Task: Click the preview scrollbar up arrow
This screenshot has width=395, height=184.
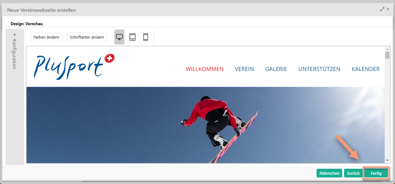Action: (x=387, y=49)
